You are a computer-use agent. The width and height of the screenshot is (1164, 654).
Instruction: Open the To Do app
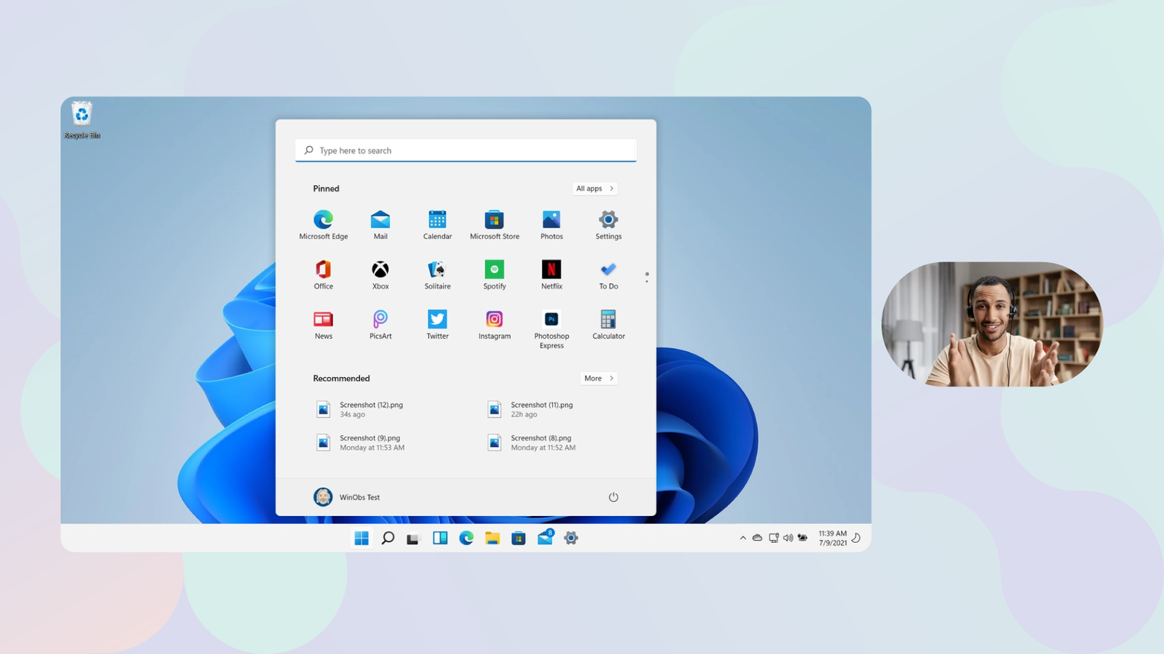coord(609,275)
